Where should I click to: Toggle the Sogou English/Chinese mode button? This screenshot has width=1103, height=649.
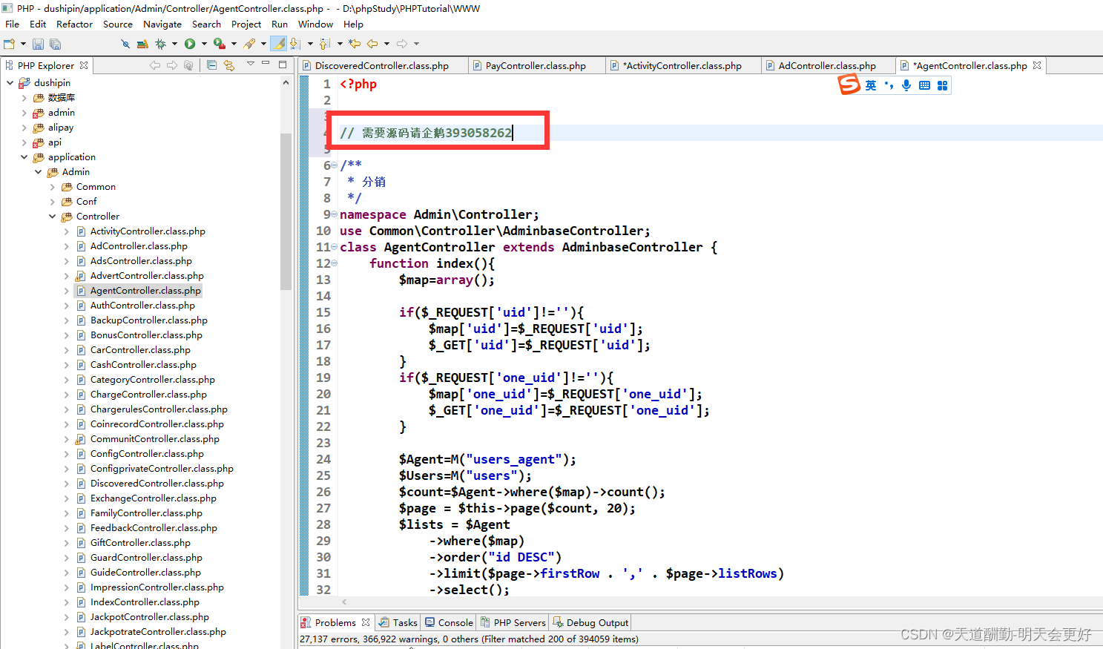point(871,85)
